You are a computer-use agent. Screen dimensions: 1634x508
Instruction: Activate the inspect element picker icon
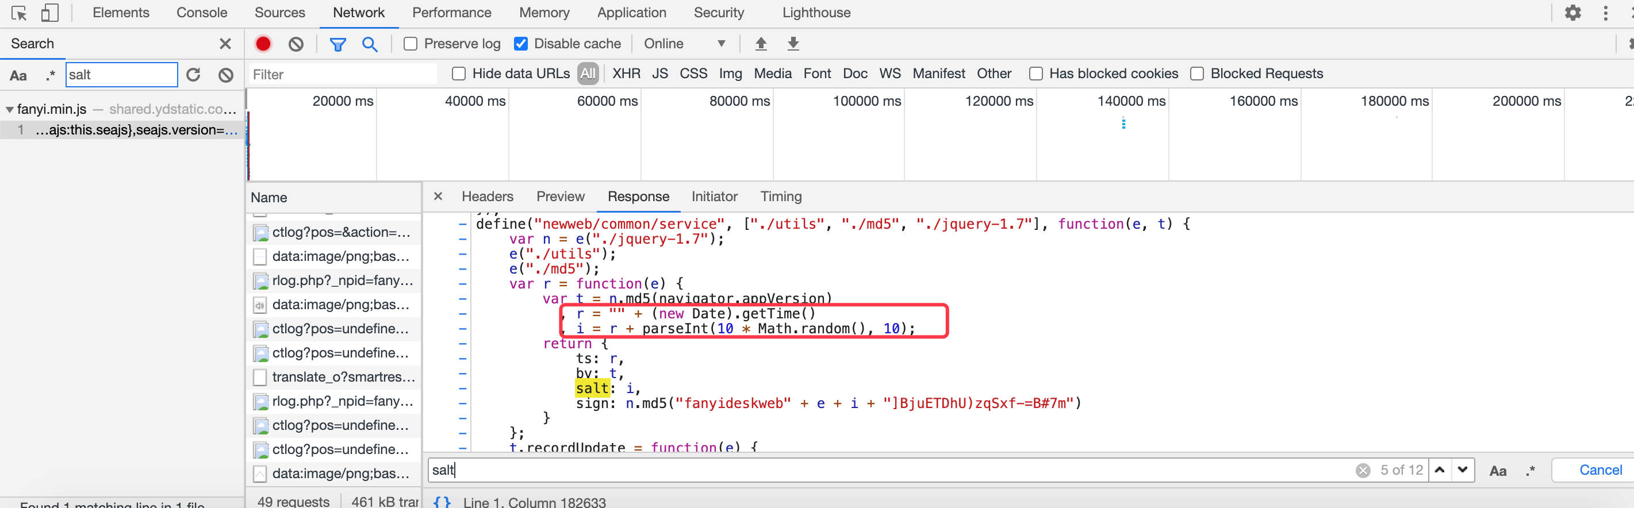click(x=19, y=13)
